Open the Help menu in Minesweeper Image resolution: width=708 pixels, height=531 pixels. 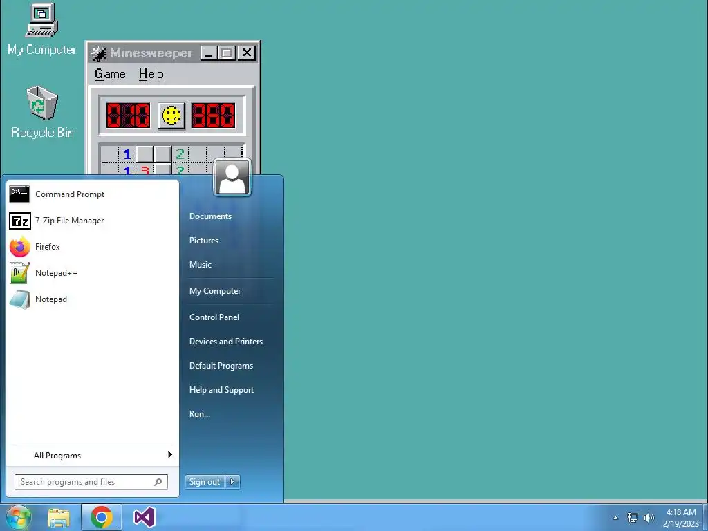151,74
